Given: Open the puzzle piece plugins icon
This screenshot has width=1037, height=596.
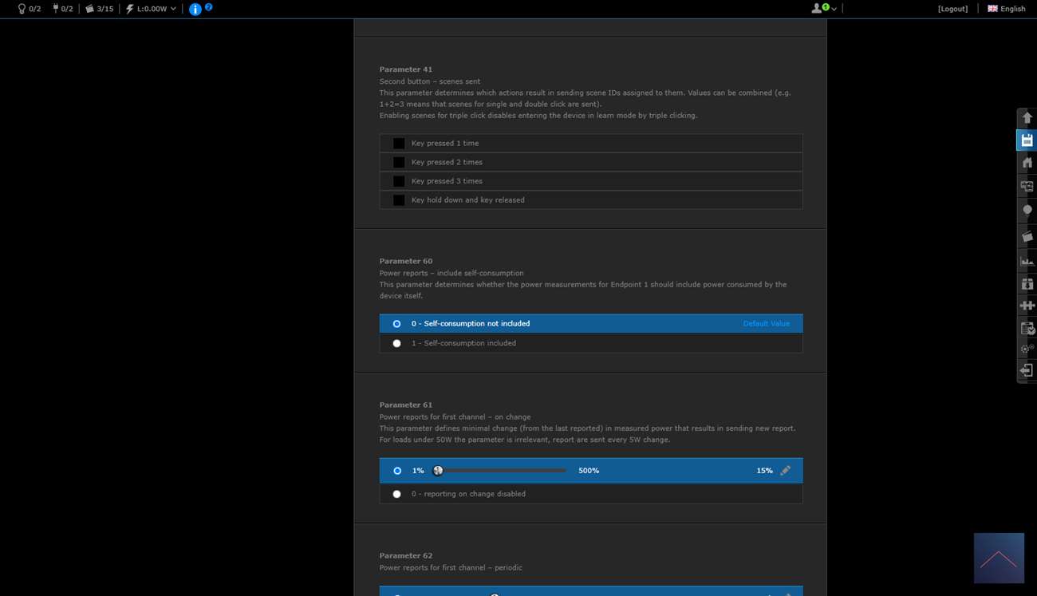Looking at the screenshot, I should coord(1027,306).
